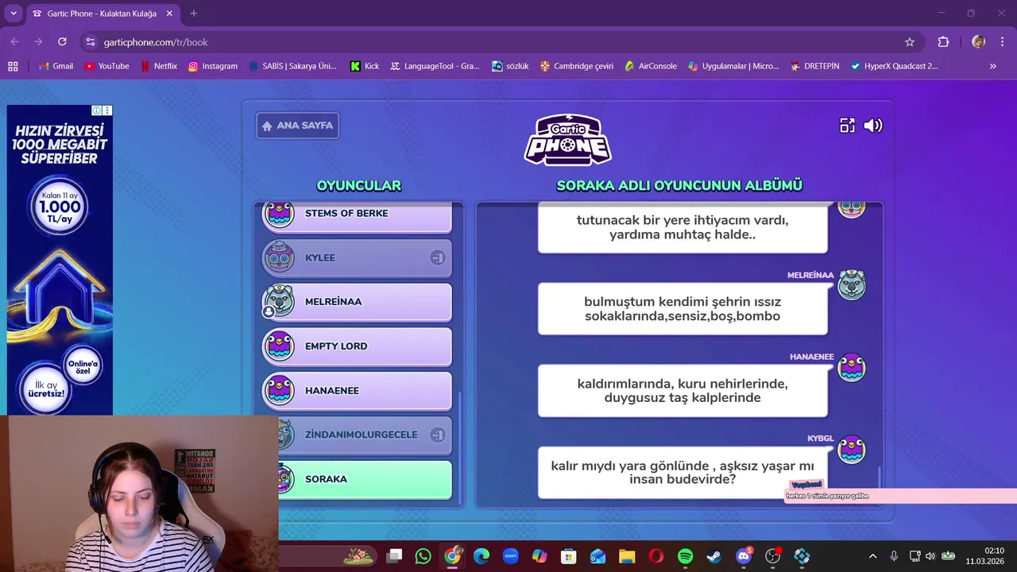1017x572 pixels.
Task: Select SORAKA in the players list
Action: (365, 479)
